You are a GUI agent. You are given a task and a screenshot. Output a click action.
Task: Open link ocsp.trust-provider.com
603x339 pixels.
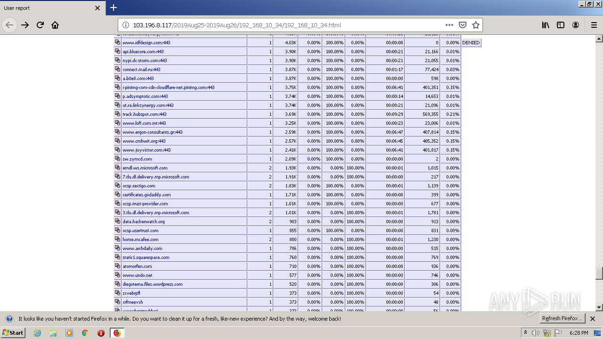point(145,203)
